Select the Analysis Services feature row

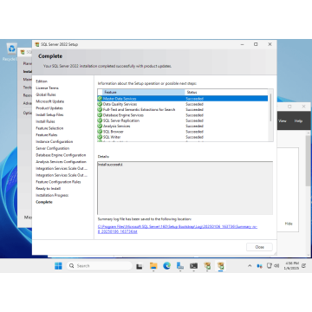[183, 126]
